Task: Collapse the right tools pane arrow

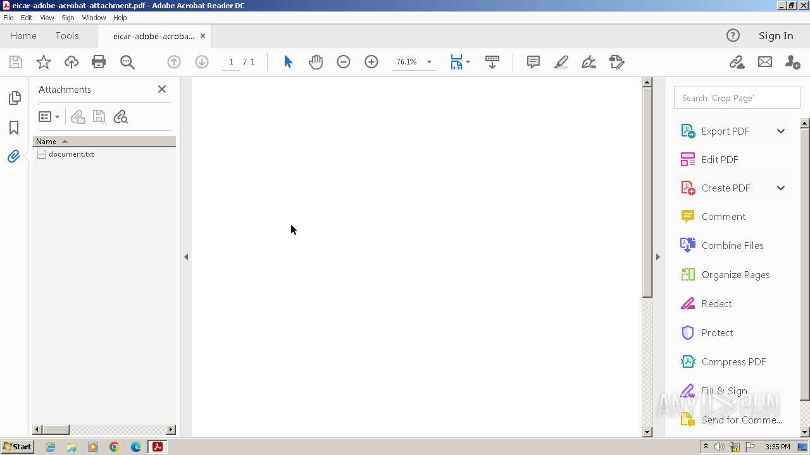Action: click(x=657, y=257)
